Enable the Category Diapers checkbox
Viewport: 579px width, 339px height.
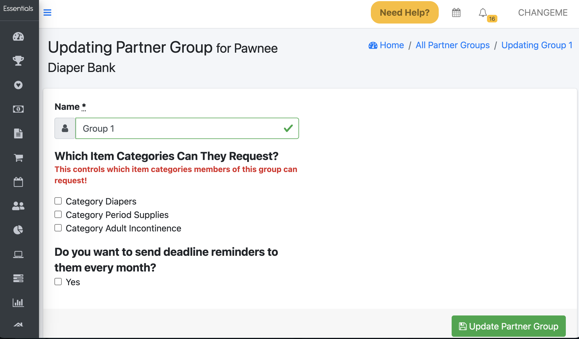pos(58,201)
